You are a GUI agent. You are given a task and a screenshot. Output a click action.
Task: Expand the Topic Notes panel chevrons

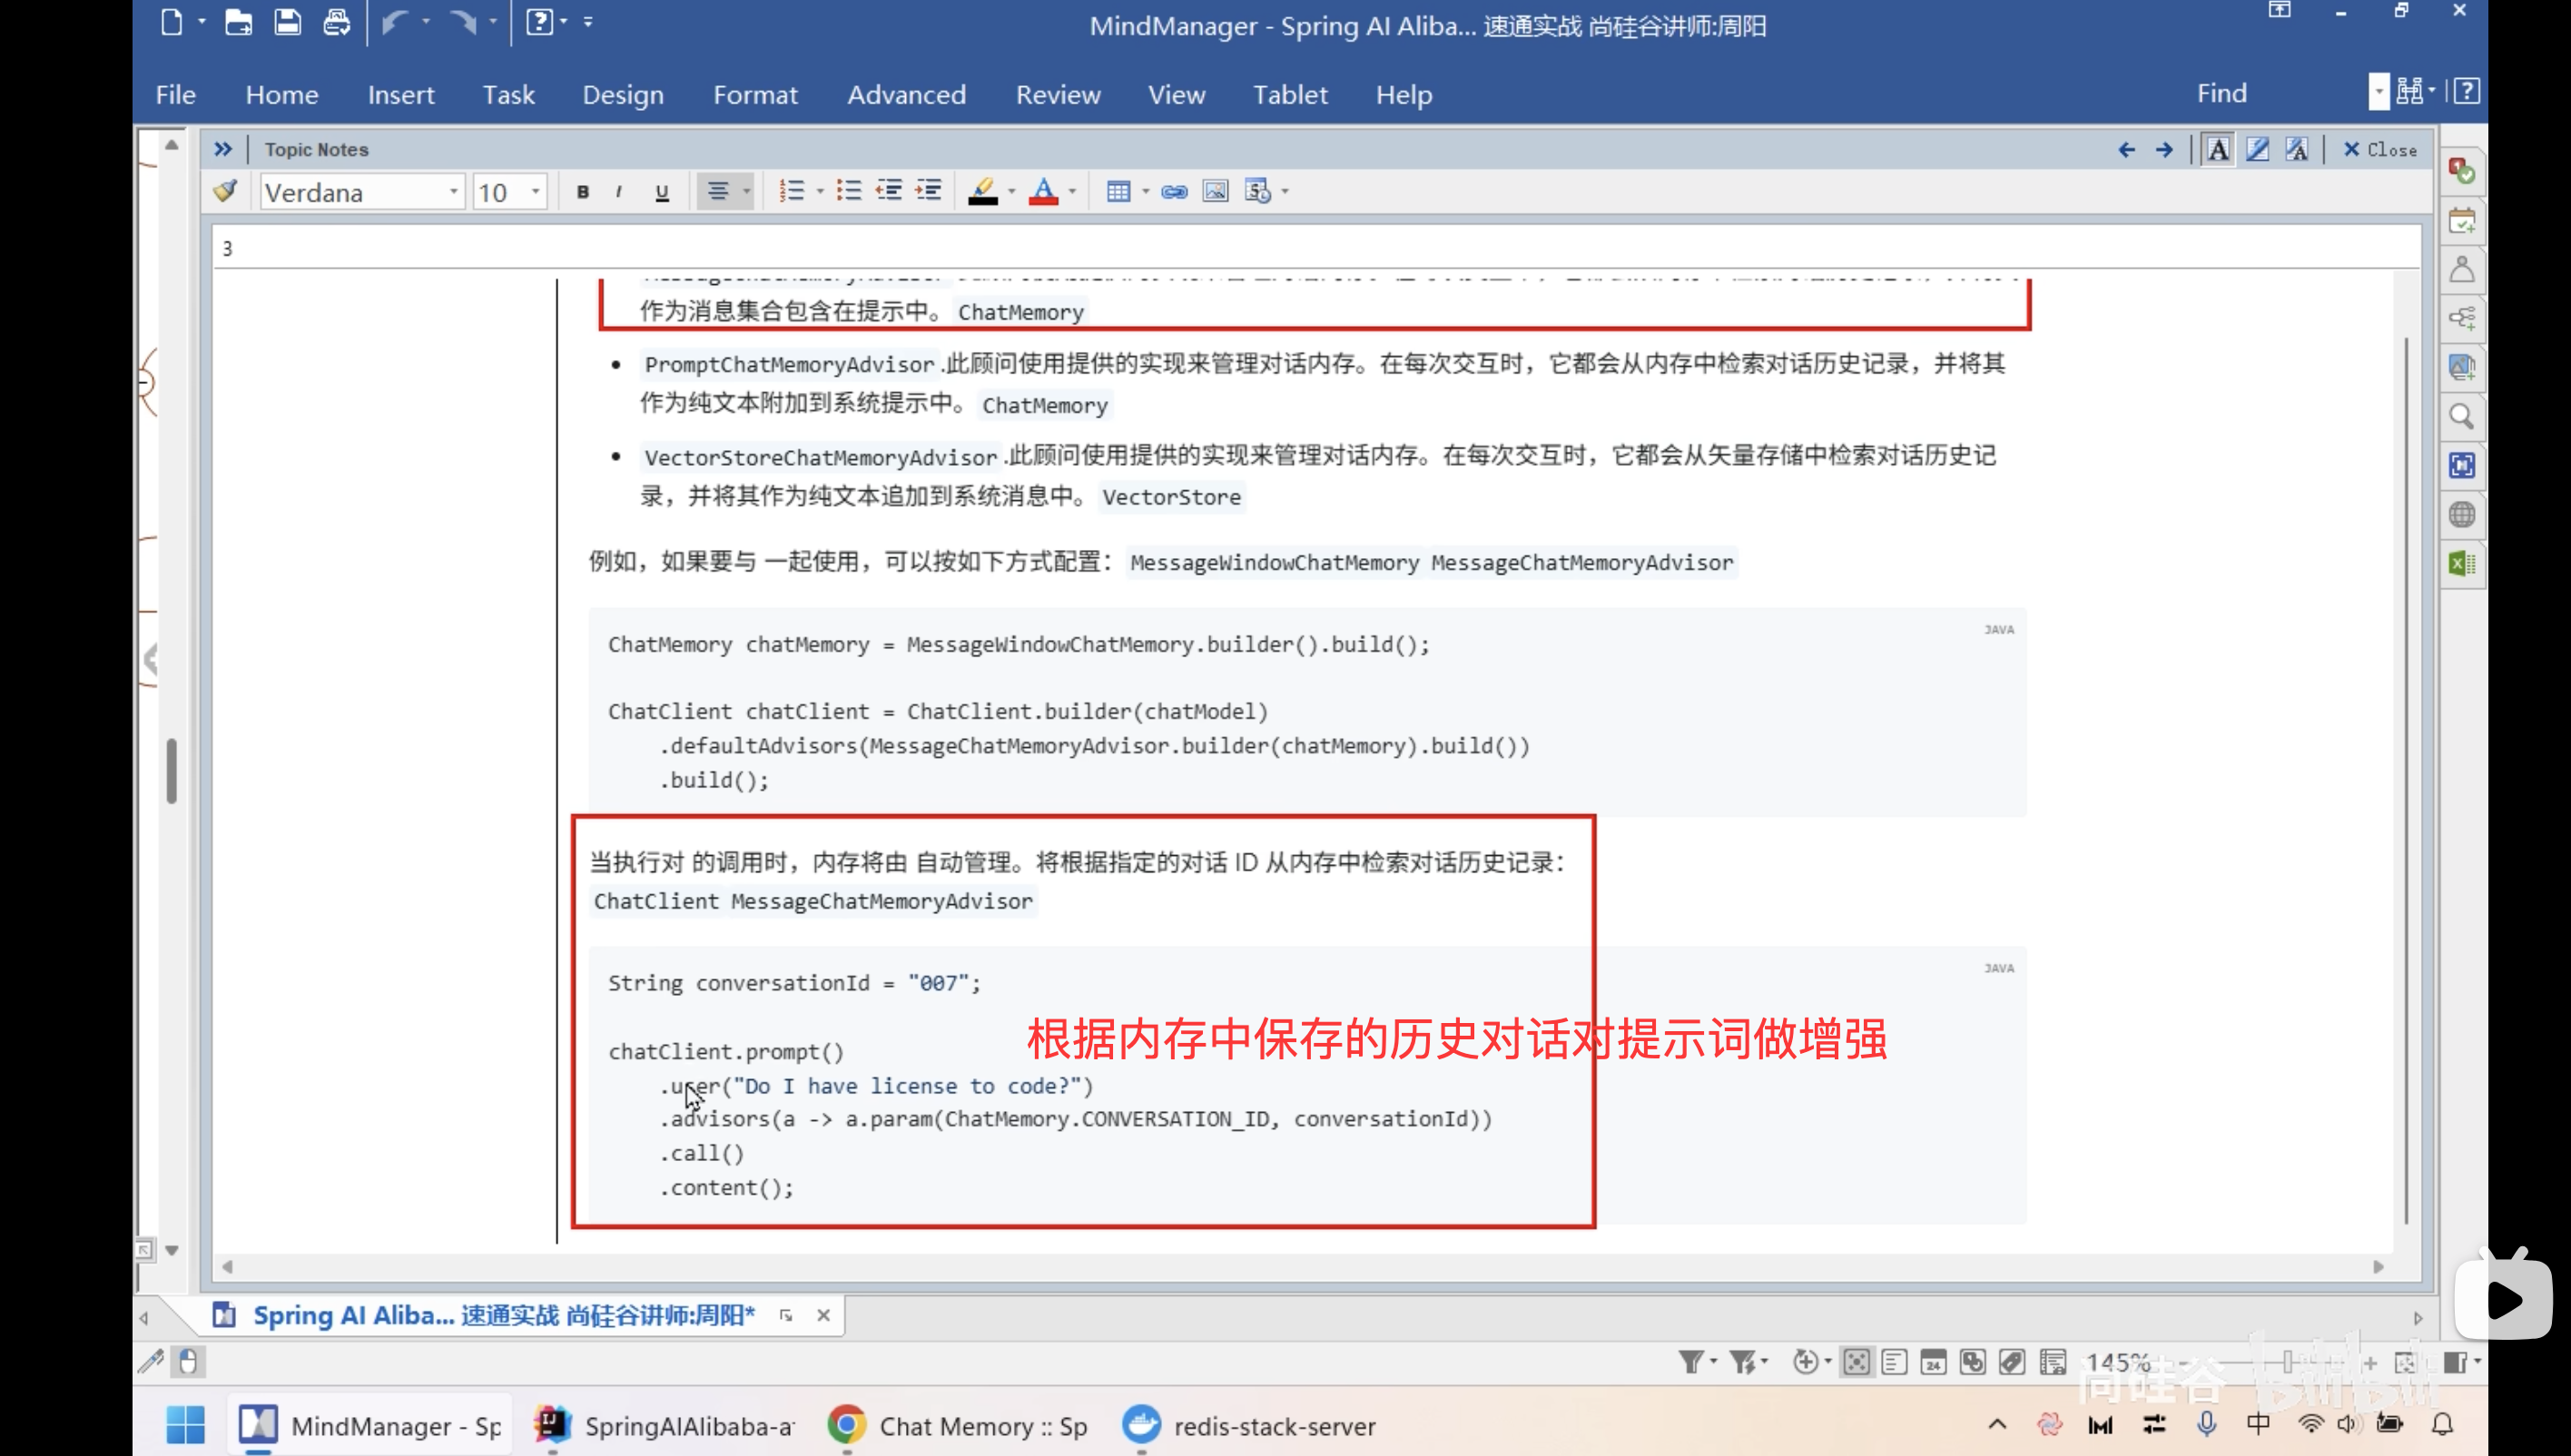222,150
